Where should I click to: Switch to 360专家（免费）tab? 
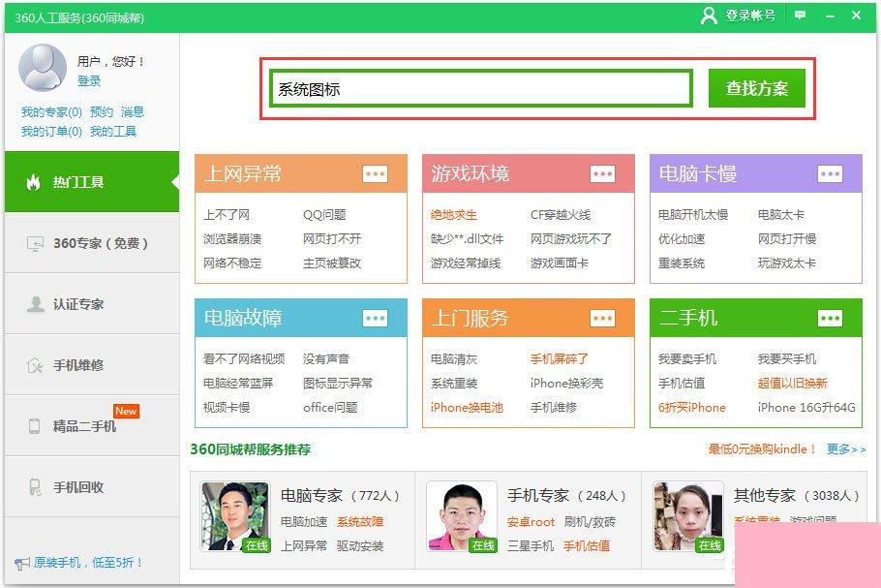coord(92,243)
